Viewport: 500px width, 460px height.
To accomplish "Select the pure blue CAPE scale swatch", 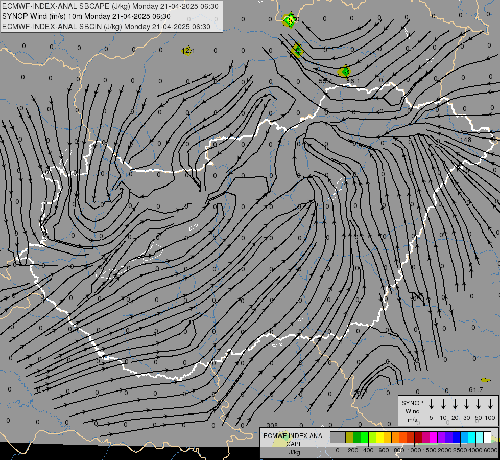I will (x=457, y=438).
